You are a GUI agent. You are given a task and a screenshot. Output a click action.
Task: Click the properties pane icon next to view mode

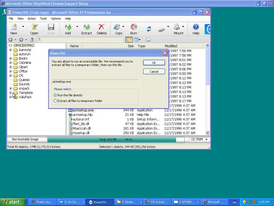(148, 40)
